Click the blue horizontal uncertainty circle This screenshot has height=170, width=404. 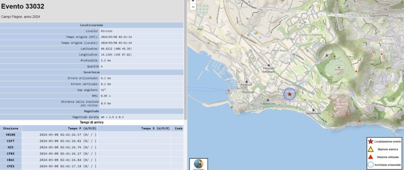tap(290, 94)
